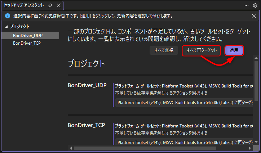The height and width of the screenshot is (153, 261).
Task: Click the horizontal scrollbar thumb
Action: point(144,148)
